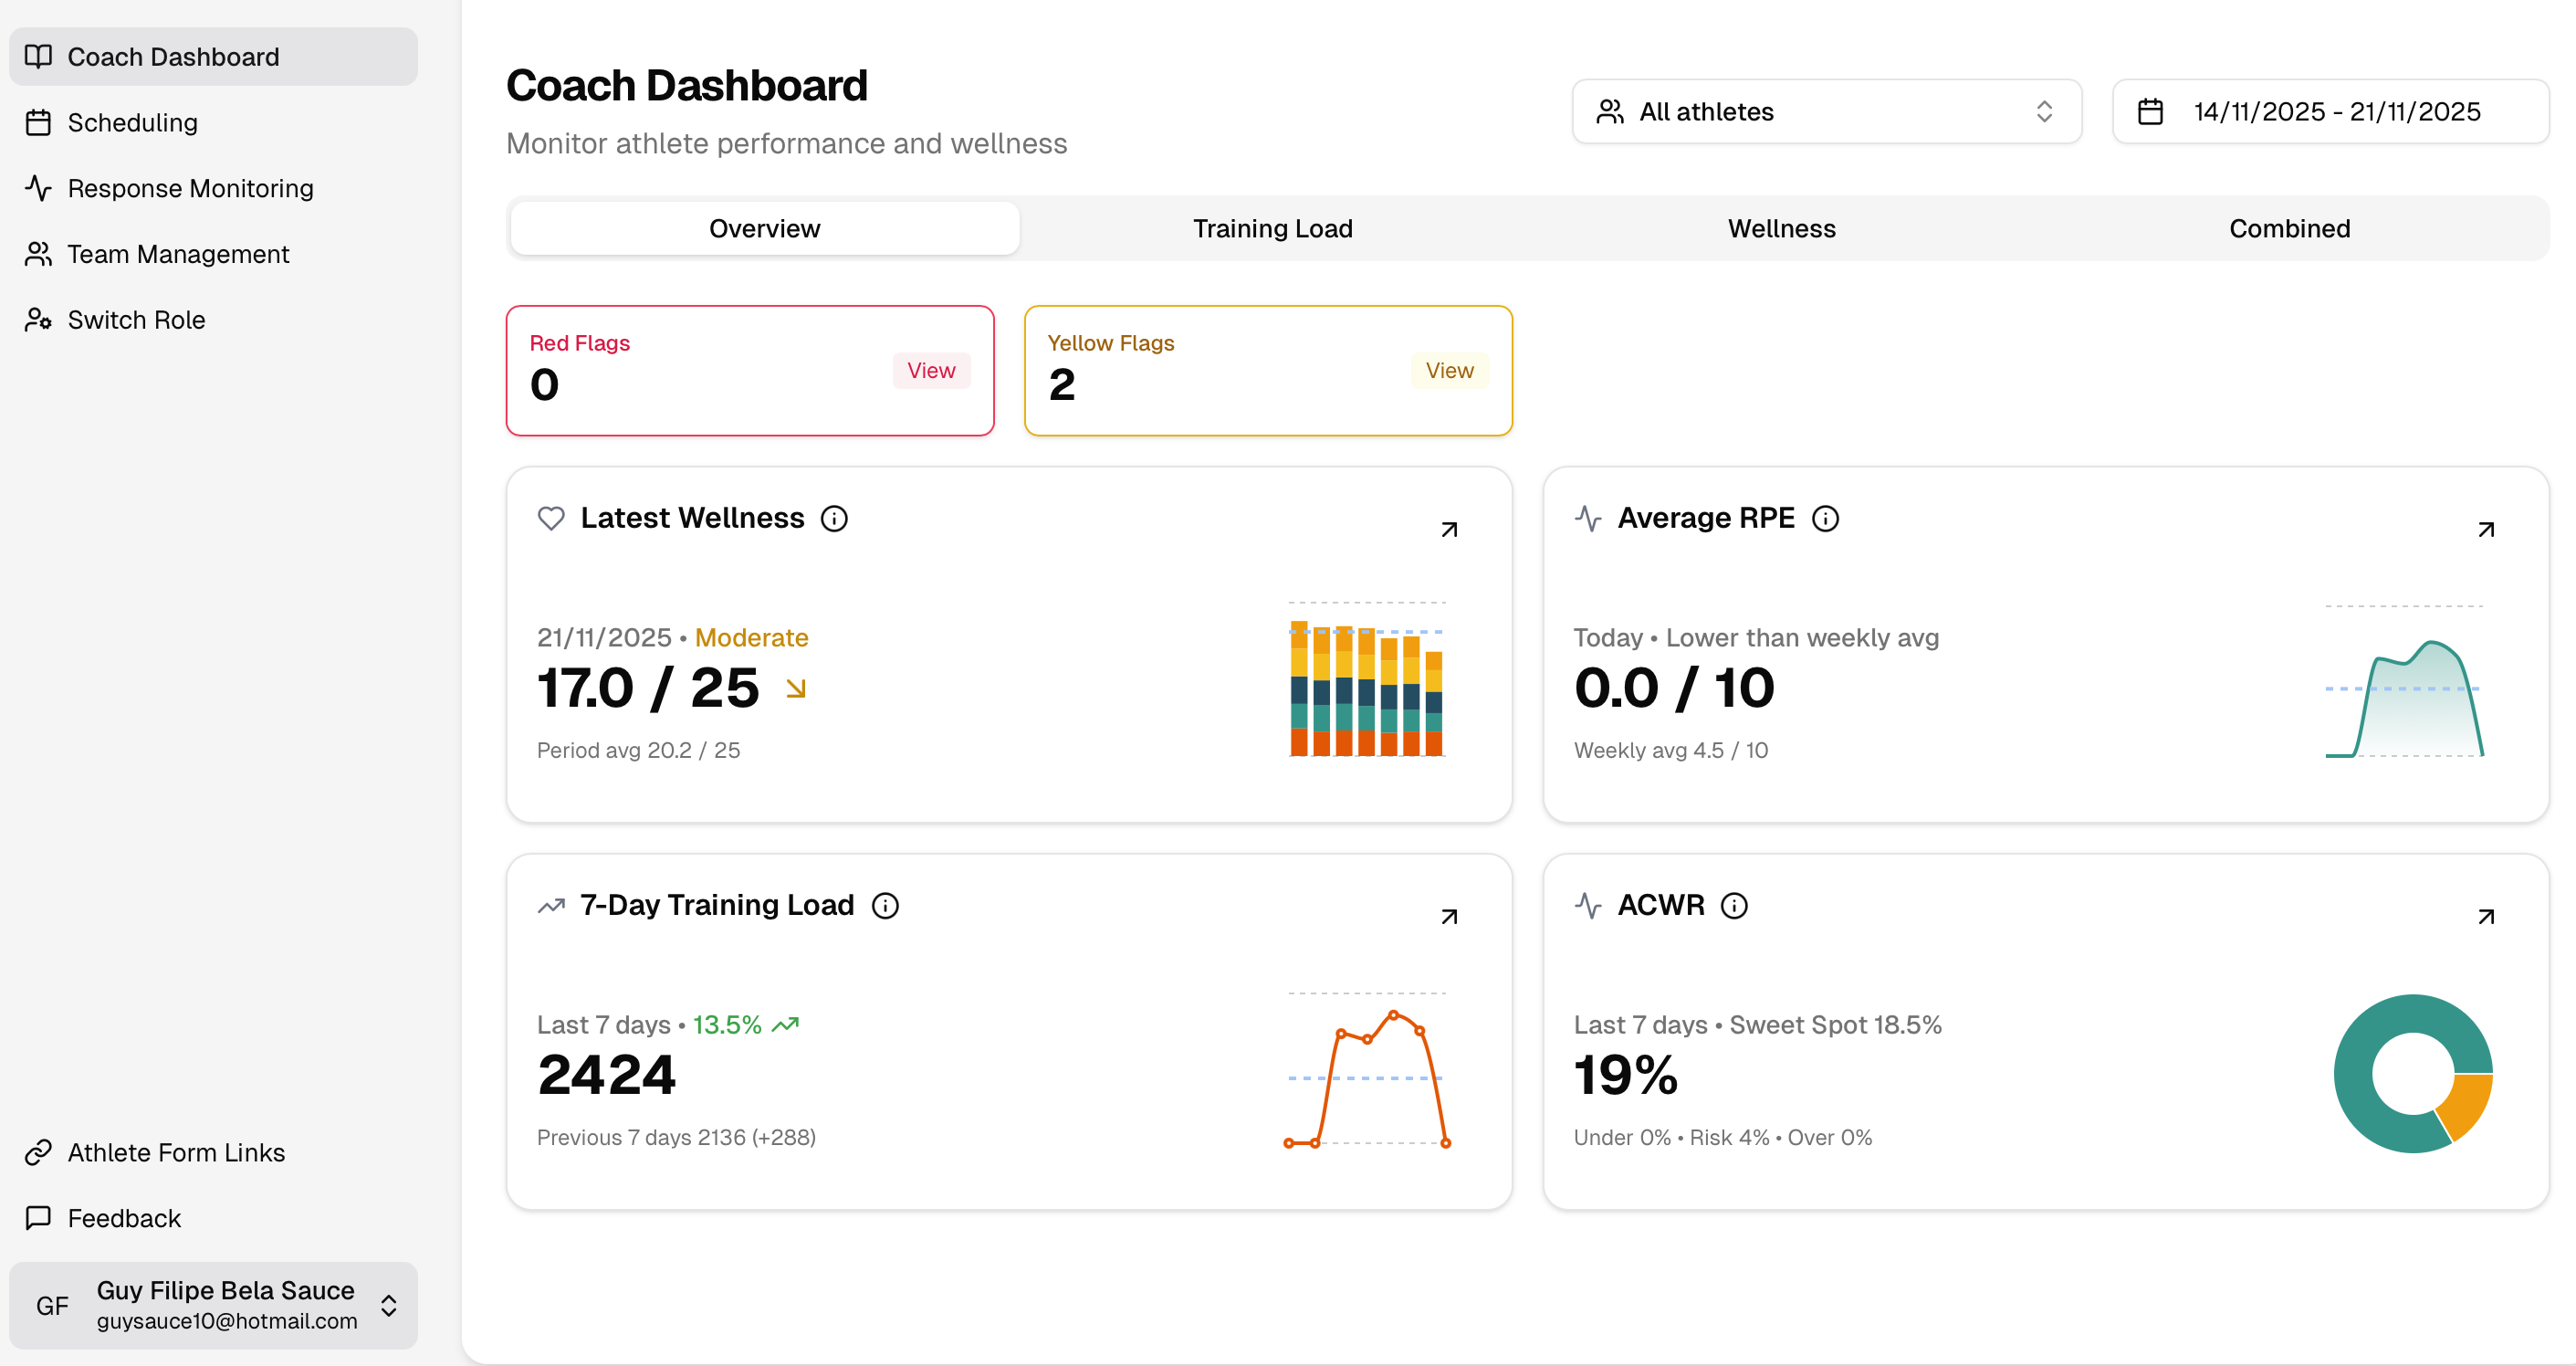This screenshot has width=2576, height=1366.
Task: Open Athlete Form Links
Action: pyautogui.click(x=176, y=1152)
